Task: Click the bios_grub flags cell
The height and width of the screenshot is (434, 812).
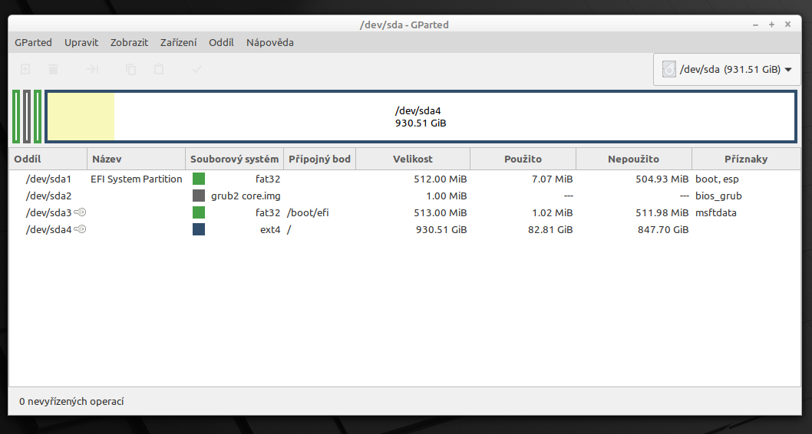Action: coord(718,196)
